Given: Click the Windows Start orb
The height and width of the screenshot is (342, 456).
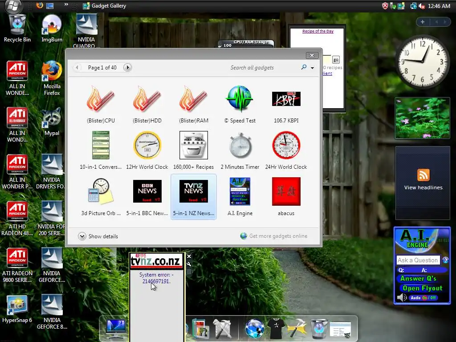Looking at the screenshot, I should point(13,6).
